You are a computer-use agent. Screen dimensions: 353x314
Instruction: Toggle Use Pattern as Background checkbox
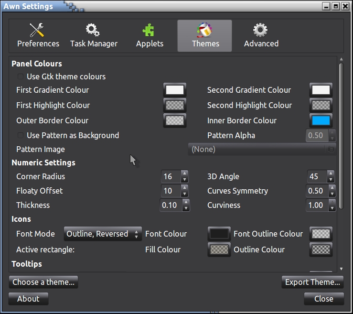click(x=21, y=135)
